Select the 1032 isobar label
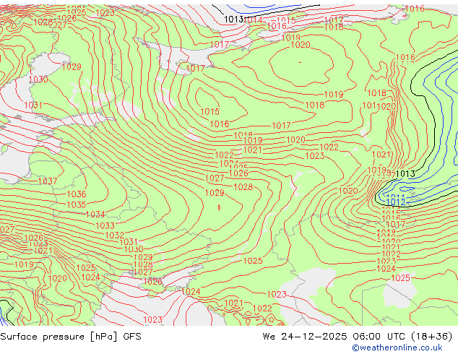Screen dimensions: 458x354 tap(114, 235)
